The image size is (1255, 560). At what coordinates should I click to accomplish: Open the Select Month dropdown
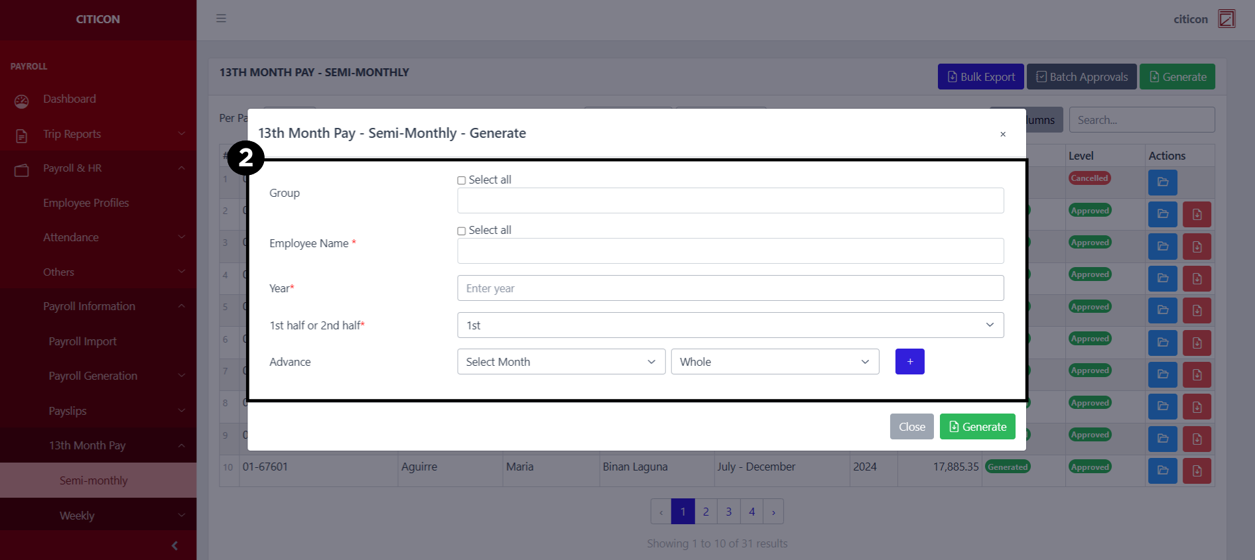(x=561, y=362)
